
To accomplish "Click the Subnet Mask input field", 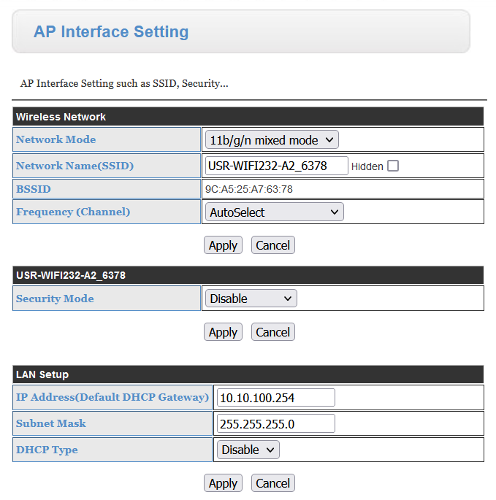I will point(276,424).
